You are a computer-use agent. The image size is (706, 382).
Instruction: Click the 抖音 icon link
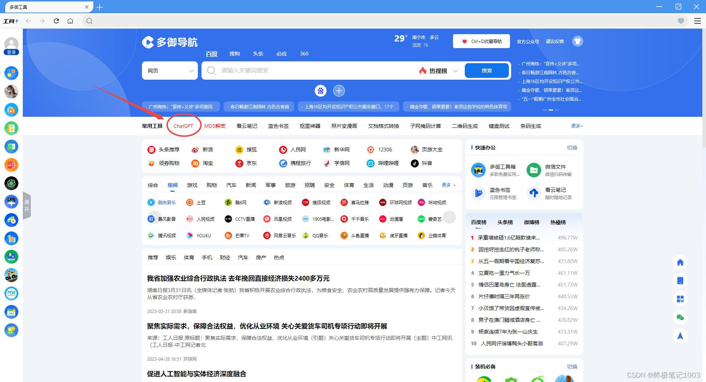click(x=415, y=163)
